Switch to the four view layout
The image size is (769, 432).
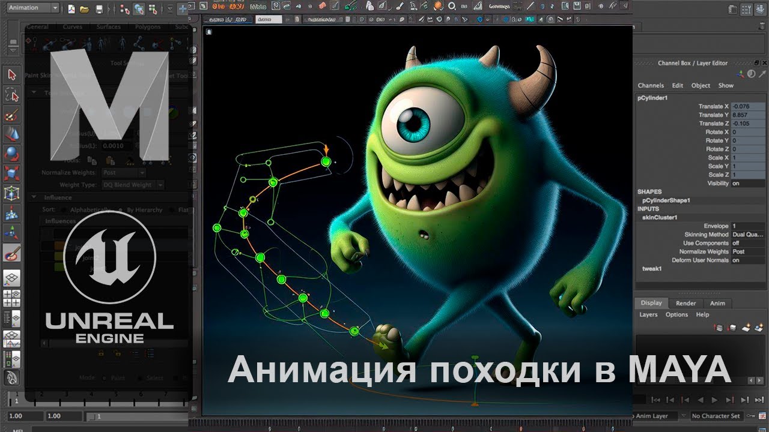[x=12, y=298]
